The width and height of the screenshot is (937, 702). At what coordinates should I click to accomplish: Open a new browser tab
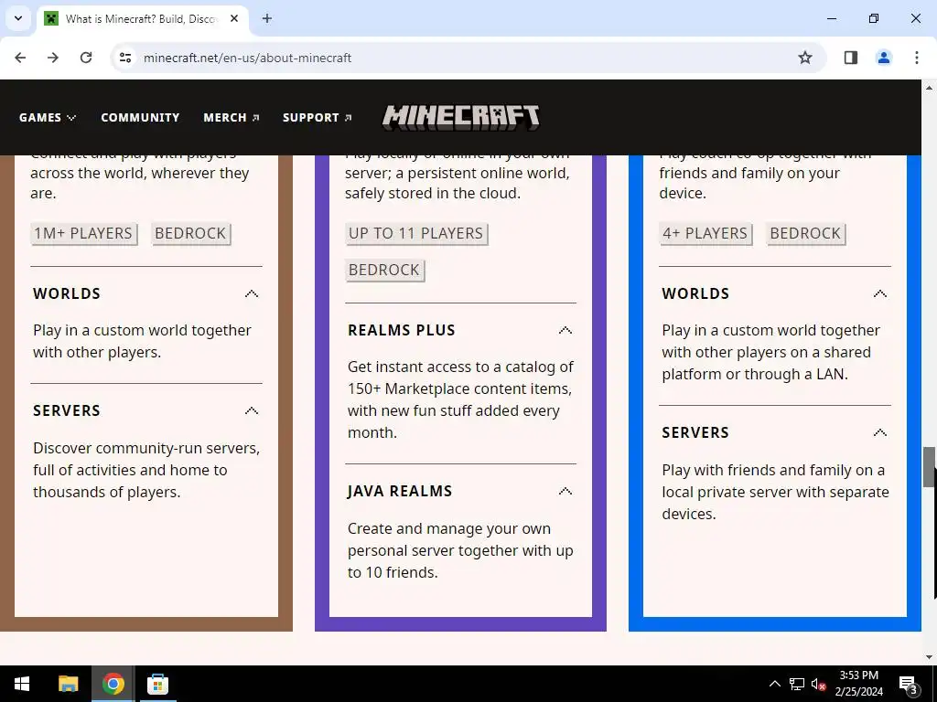coord(267,18)
